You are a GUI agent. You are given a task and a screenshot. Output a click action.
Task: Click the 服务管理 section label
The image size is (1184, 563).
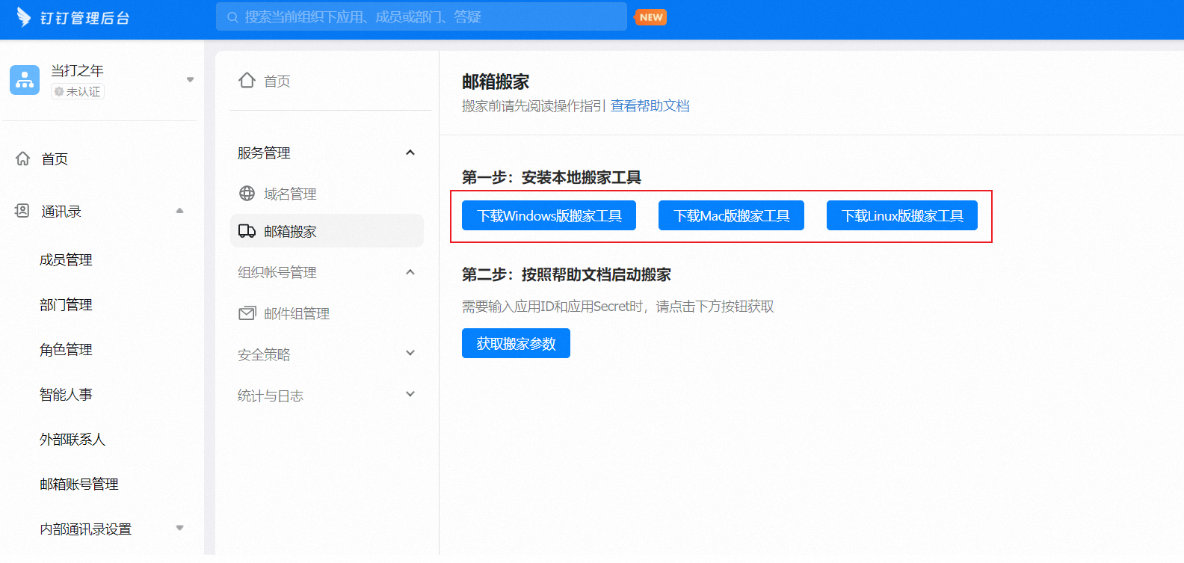pos(264,153)
